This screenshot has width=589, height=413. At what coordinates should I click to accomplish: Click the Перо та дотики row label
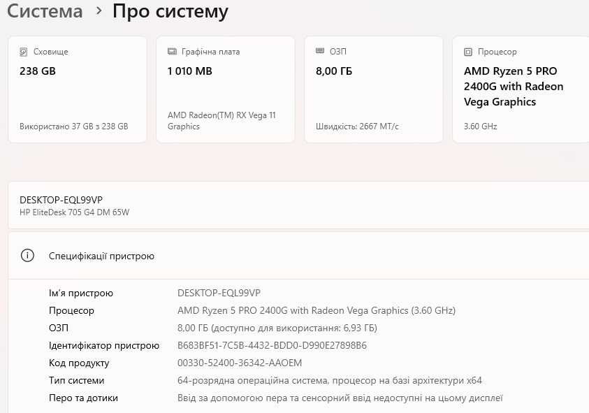[83, 398]
